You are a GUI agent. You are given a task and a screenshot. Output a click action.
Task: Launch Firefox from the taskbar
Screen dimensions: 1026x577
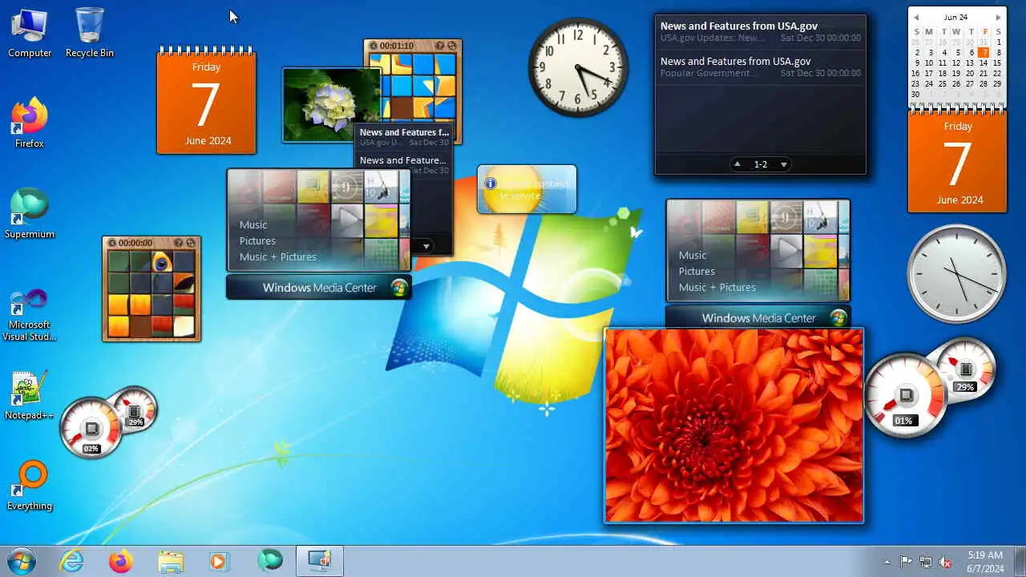pos(121,561)
